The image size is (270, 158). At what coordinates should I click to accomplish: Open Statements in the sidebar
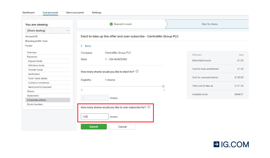(x=48, y=96)
